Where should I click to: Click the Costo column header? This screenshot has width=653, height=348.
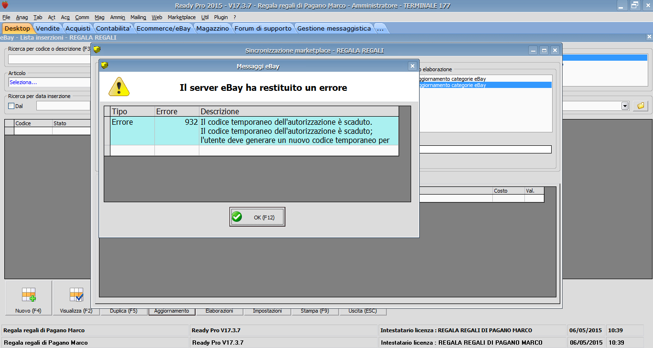(509, 191)
